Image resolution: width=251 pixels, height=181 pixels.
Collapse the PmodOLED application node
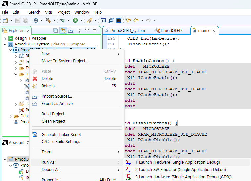(x=10, y=50)
